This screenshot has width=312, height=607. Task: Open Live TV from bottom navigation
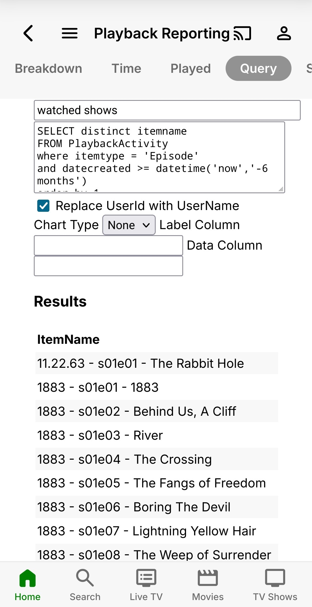pos(146,585)
